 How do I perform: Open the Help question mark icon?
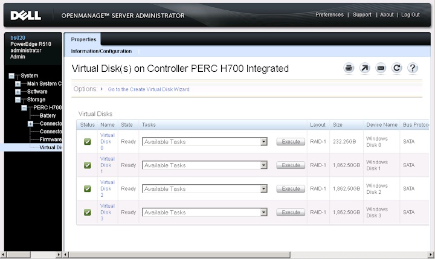(x=413, y=68)
